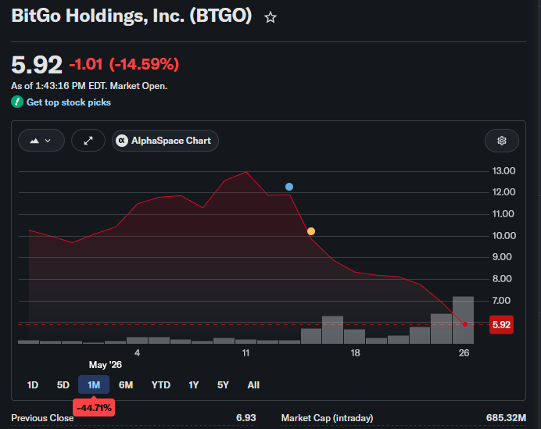Click the BitGo Holdings, Inc. (BTGO) title
This screenshot has height=429, width=541.
(x=132, y=16)
